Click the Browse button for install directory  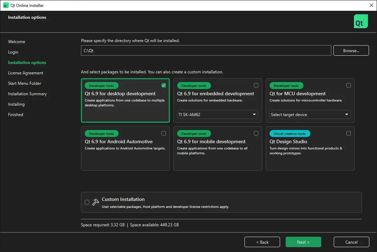point(351,50)
